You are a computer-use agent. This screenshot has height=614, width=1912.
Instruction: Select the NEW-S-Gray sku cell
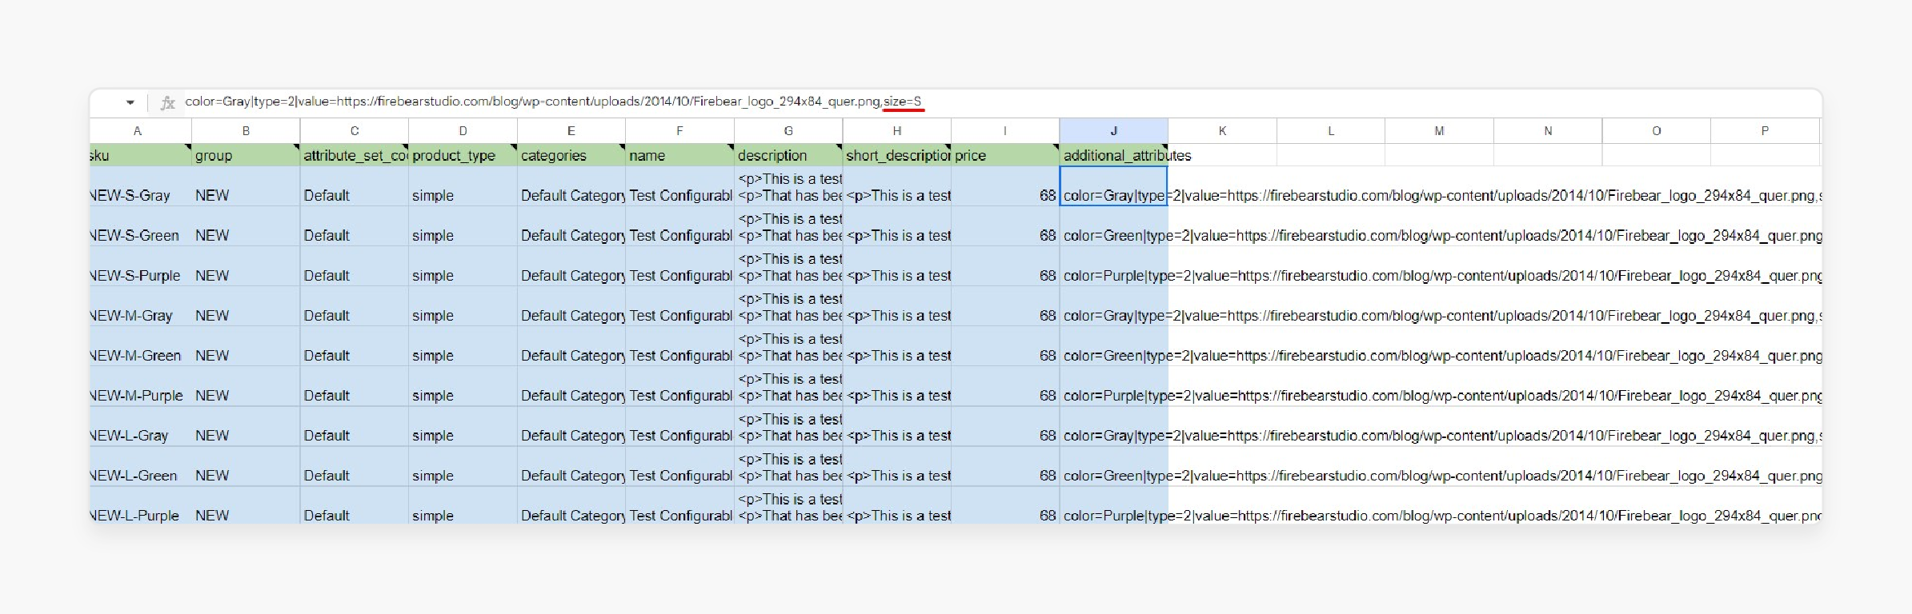click(140, 186)
